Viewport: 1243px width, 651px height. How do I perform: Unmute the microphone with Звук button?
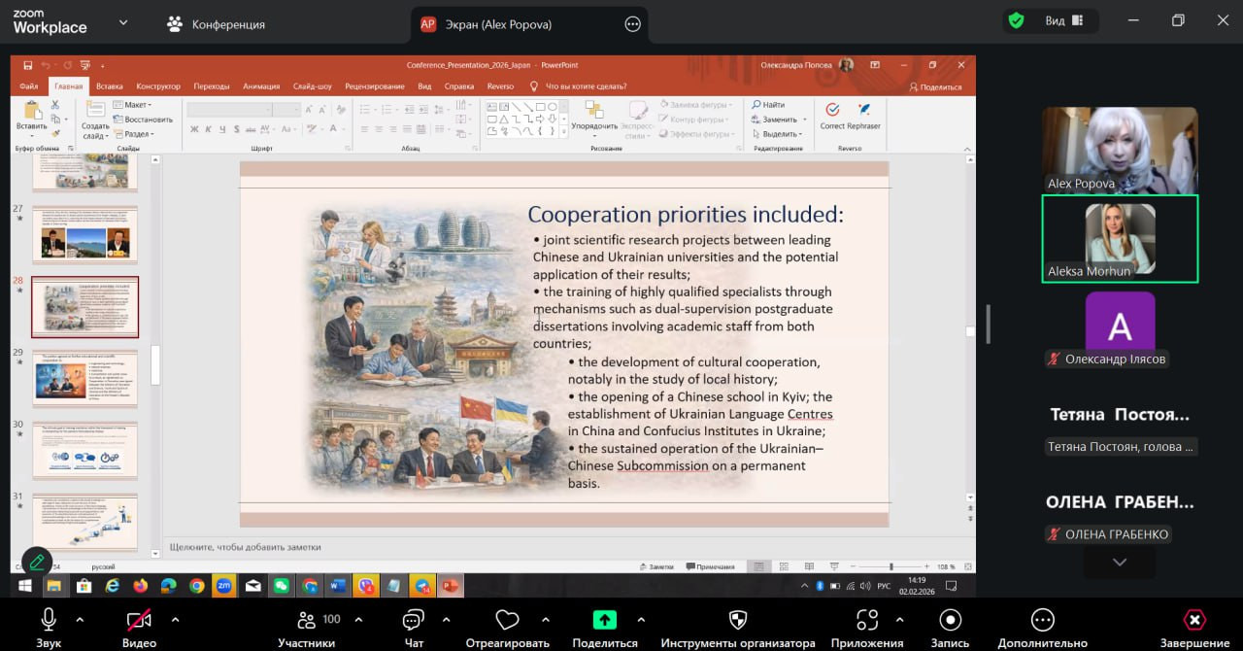[x=49, y=620]
